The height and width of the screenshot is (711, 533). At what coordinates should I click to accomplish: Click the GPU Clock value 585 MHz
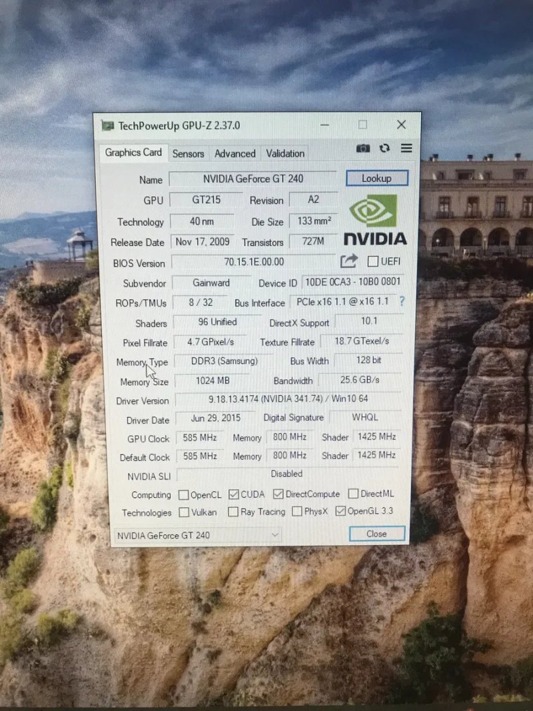pyautogui.click(x=199, y=438)
